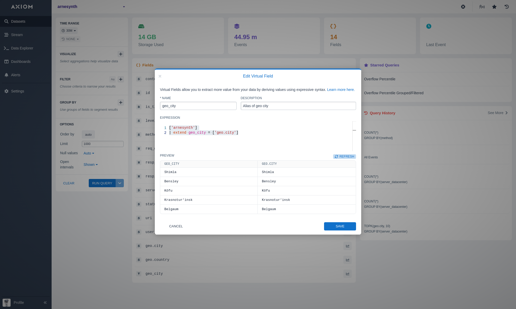Click the expression editor scrollbar
Viewport: 516px width, 309px height.
pyautogui.click(x=354, y=136)
